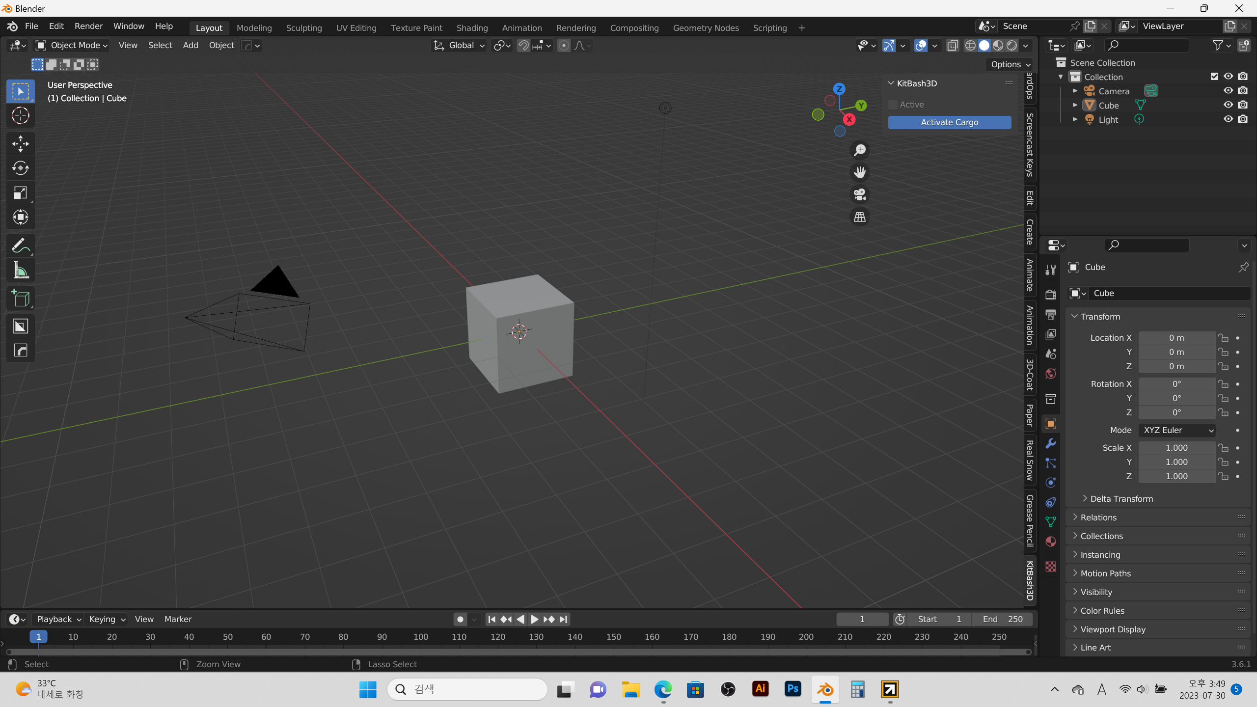Image resolution: width=1257 pixels, height=707 pixels.
Task: Select the Annotate pencil tool
Action: (20, 245)
